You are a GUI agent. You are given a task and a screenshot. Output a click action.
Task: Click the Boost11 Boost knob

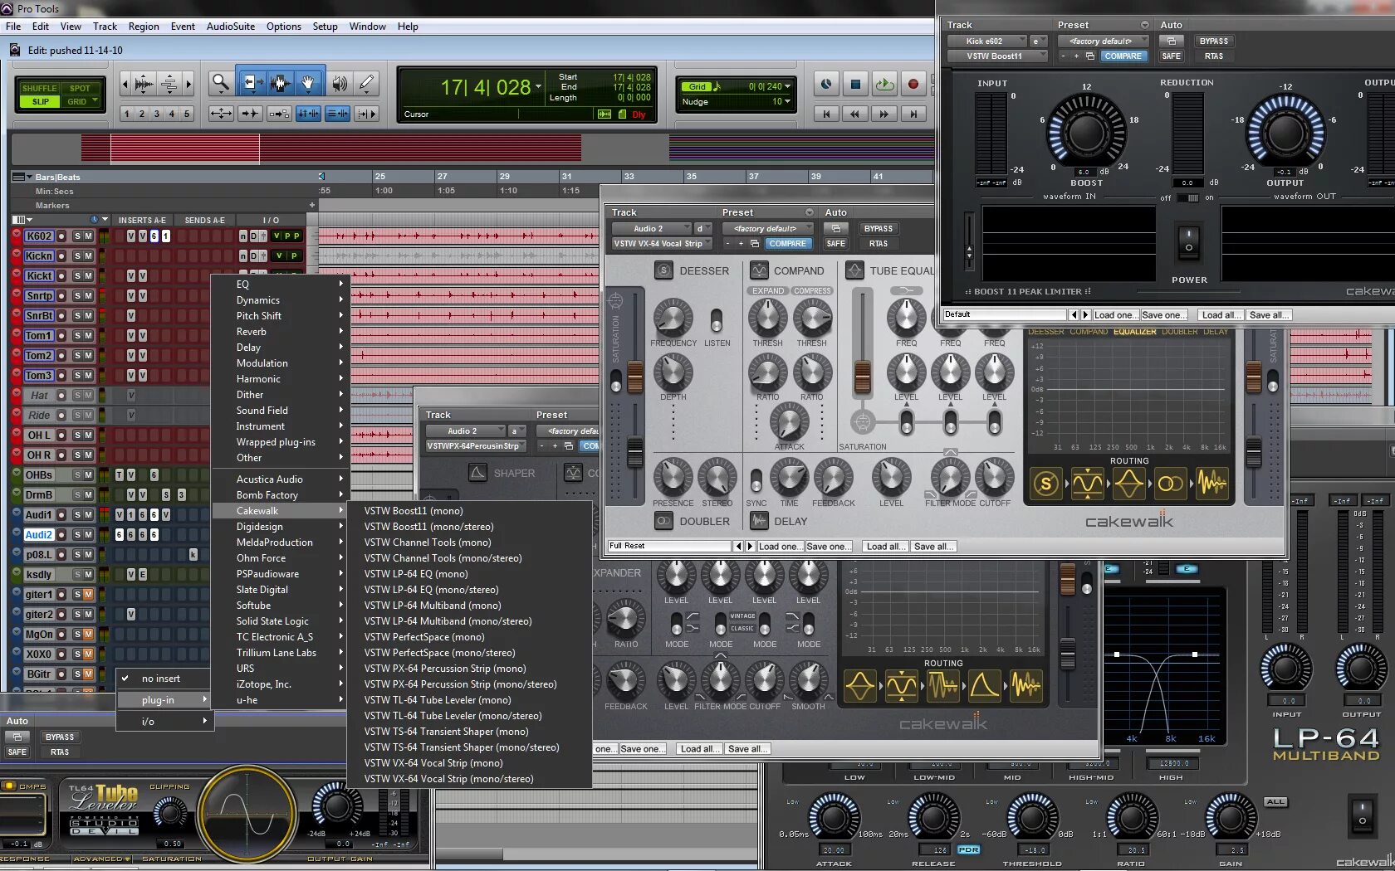click(1086, 131)
